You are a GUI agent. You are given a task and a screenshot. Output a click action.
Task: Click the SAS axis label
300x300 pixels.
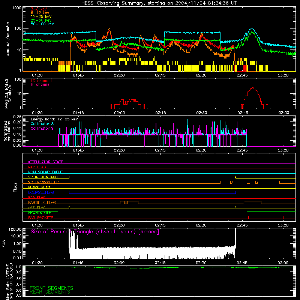point(4,244)
